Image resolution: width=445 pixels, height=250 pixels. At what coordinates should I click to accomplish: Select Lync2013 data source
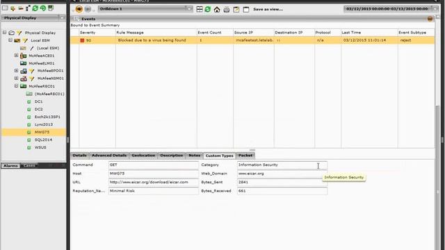(x=44, y=124)
